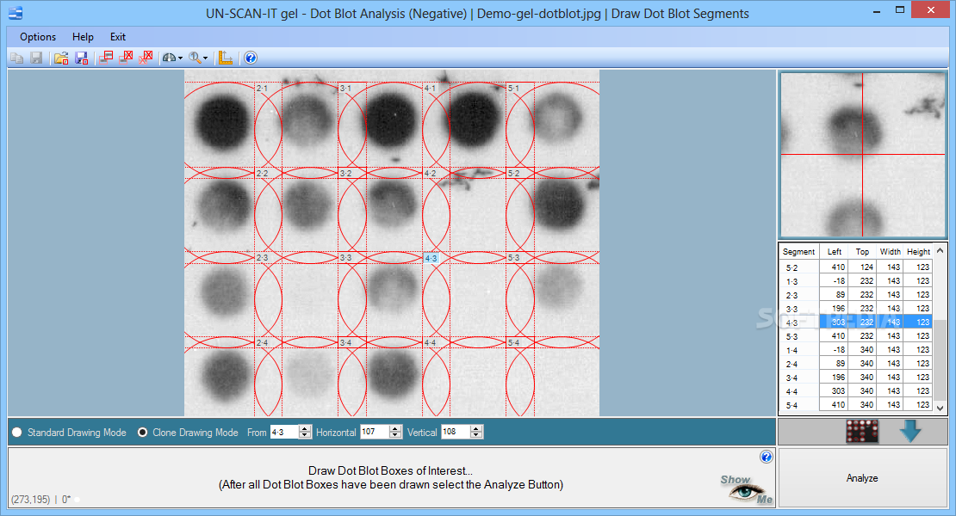Click the magnifier zoom icon
Viewport: 956px width, 516px height.
point(195,58)
